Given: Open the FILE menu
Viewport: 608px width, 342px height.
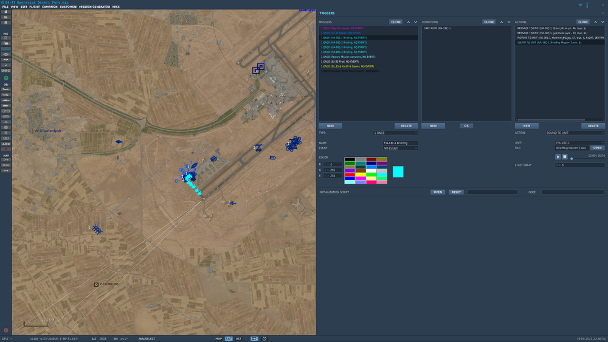Looking at the screenshot, I should [x=5, y=7].
